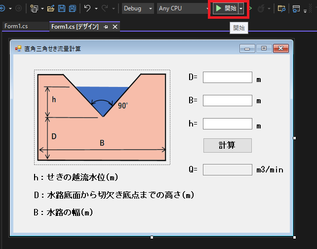
Task: Click the Find in Files folder icon
Action: tap(281, 8)
